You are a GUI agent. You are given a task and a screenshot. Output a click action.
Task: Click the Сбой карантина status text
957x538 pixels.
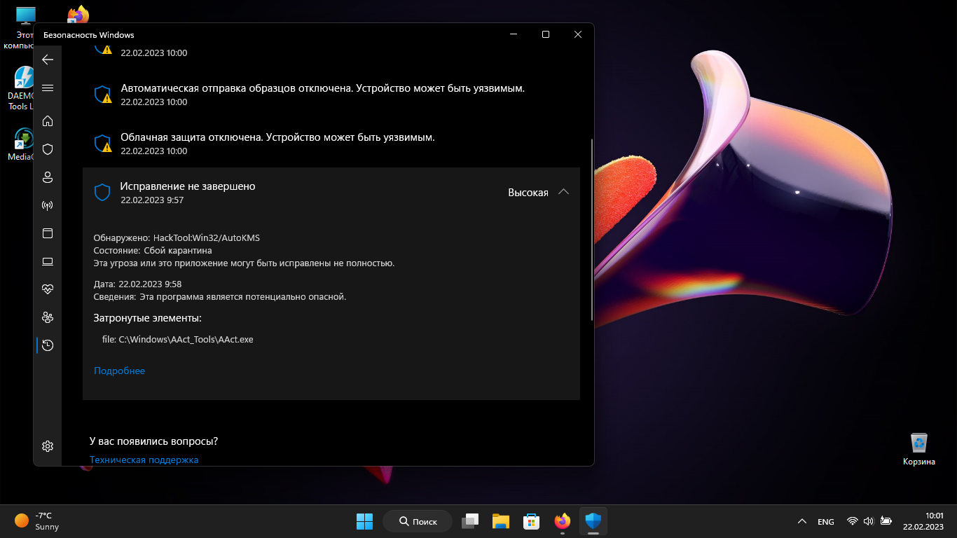[x=178, y=250]
